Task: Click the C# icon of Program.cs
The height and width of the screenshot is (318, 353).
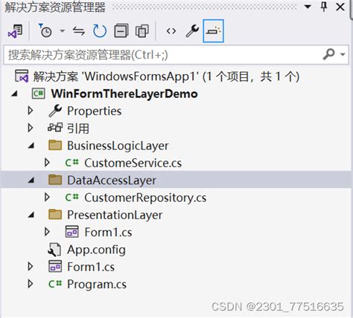Action: (55, 284)
